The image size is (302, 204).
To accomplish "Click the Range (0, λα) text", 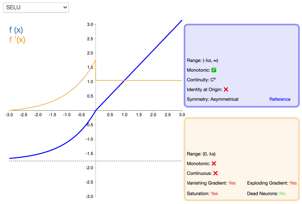I will [x=201, y=154].
